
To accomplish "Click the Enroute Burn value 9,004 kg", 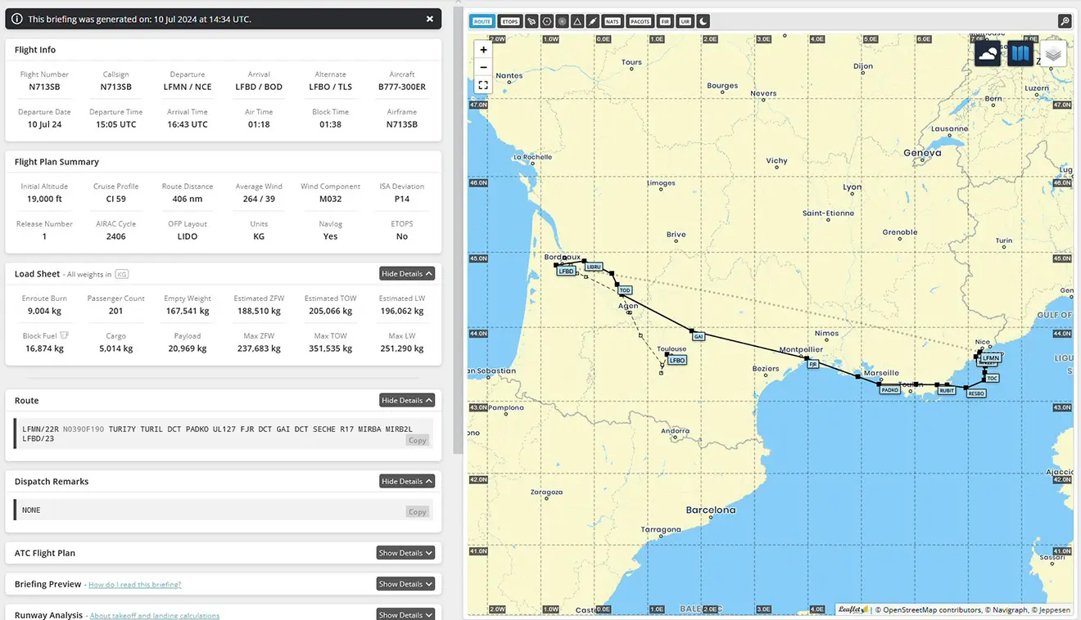I will (44, 311).
